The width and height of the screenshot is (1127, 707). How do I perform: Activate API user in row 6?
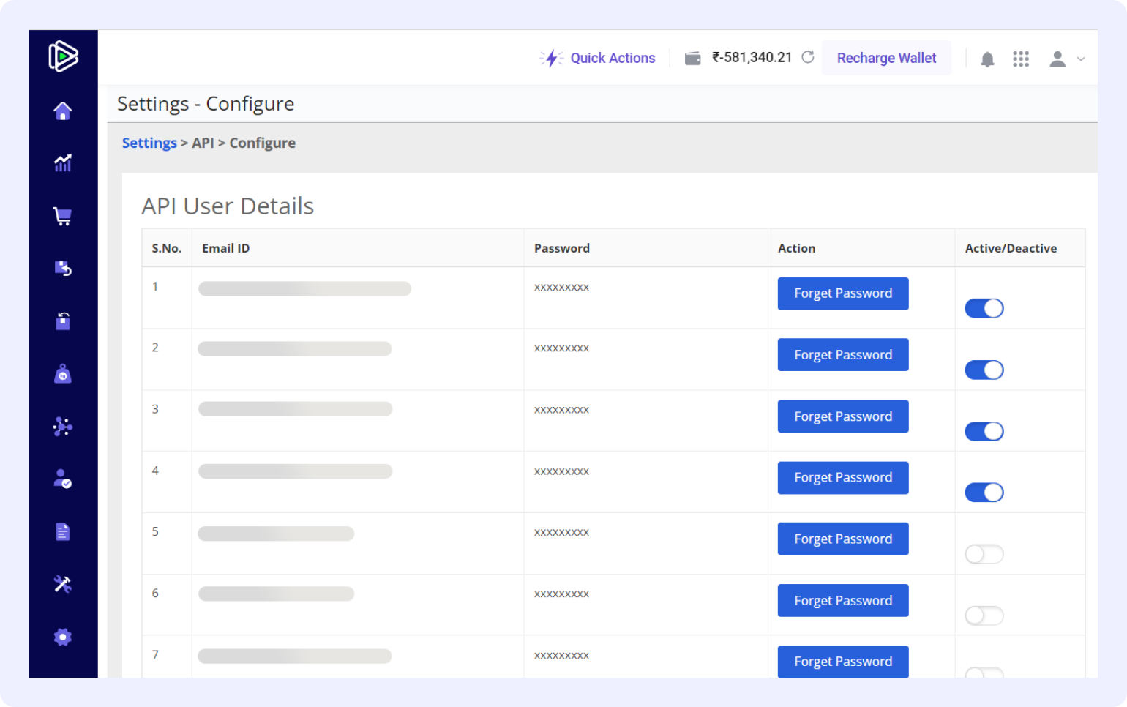point(984,616)
